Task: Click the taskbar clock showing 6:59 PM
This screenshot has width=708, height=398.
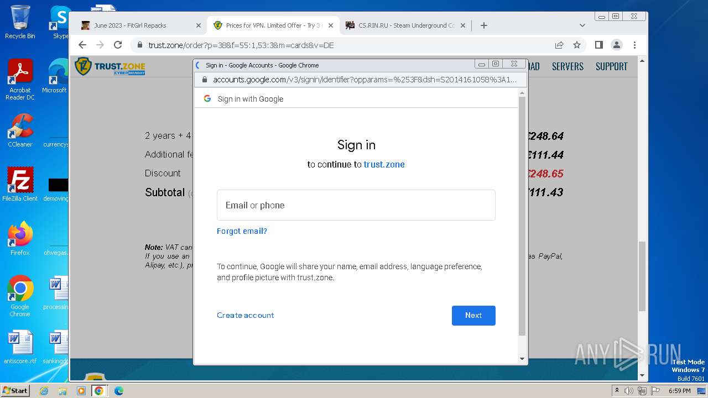Action: tap(679, 391)
